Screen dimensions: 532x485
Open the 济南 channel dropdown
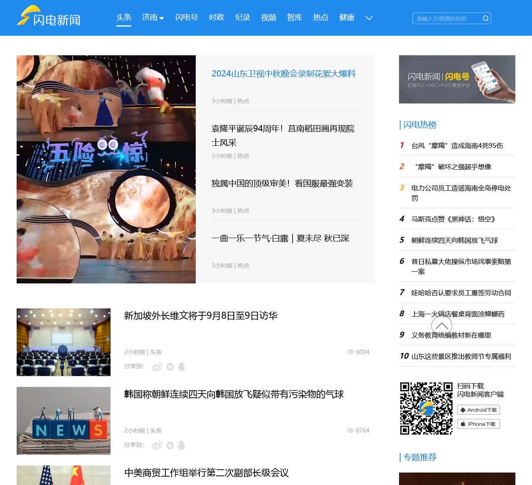point(153,18)
